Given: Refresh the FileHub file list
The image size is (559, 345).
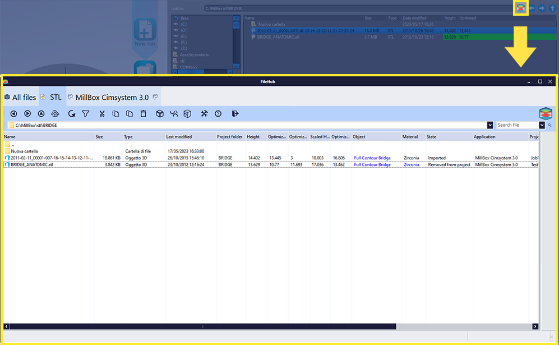Looking at the screenshot, I should (x=72, y=114).
